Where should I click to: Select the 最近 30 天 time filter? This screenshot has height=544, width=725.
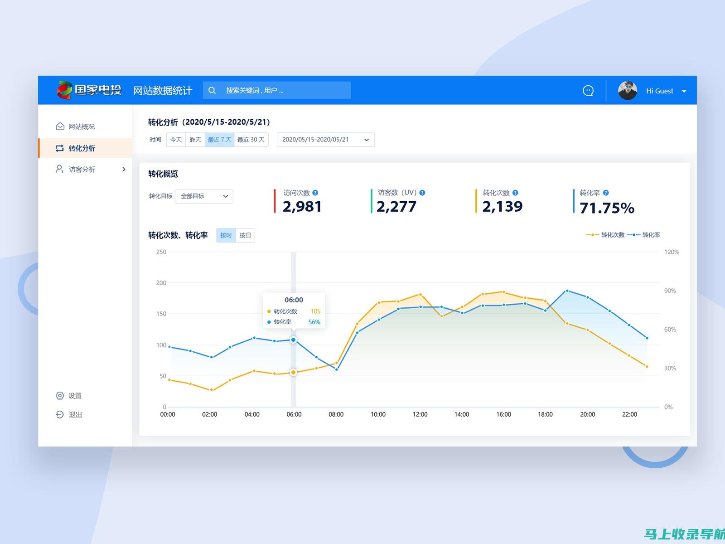251,140
